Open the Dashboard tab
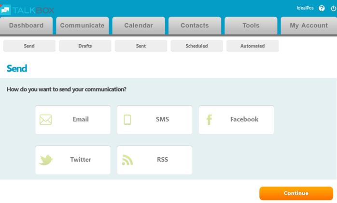Screen dimensions: 337x203 [x=26, y=25]
